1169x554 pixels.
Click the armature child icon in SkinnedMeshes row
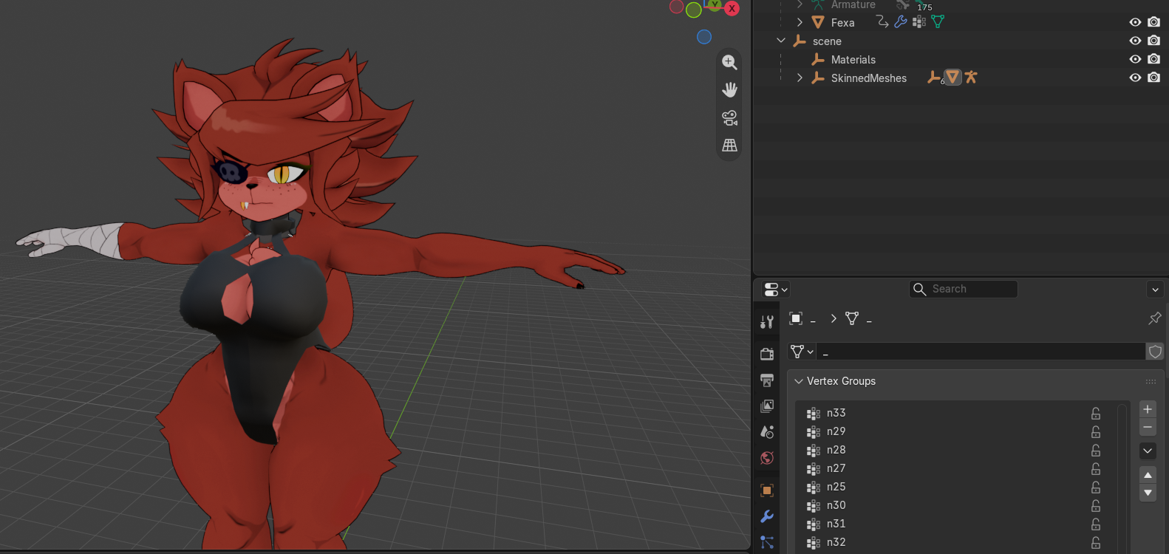[971, 77]
